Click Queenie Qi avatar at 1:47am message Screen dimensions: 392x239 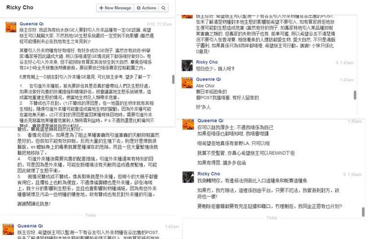click(187, 83)
